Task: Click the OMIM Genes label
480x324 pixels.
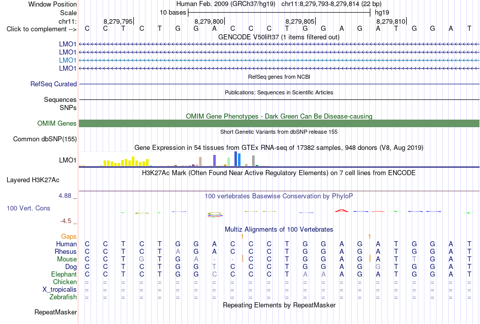Action: 57,124
